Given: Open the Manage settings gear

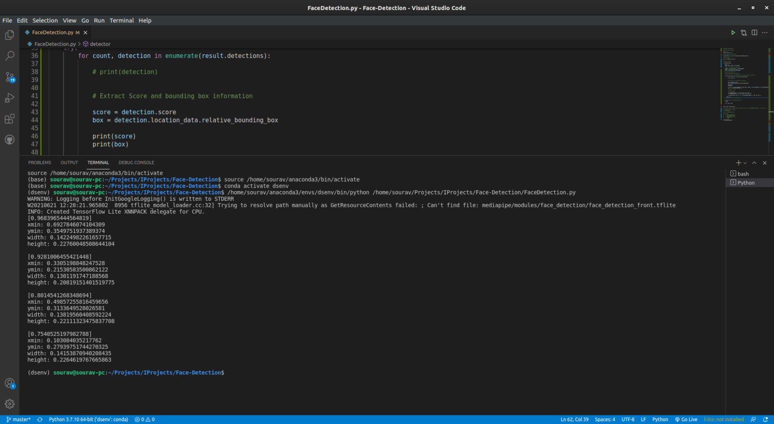Looking at the screenshot, I should coord(10,404).
